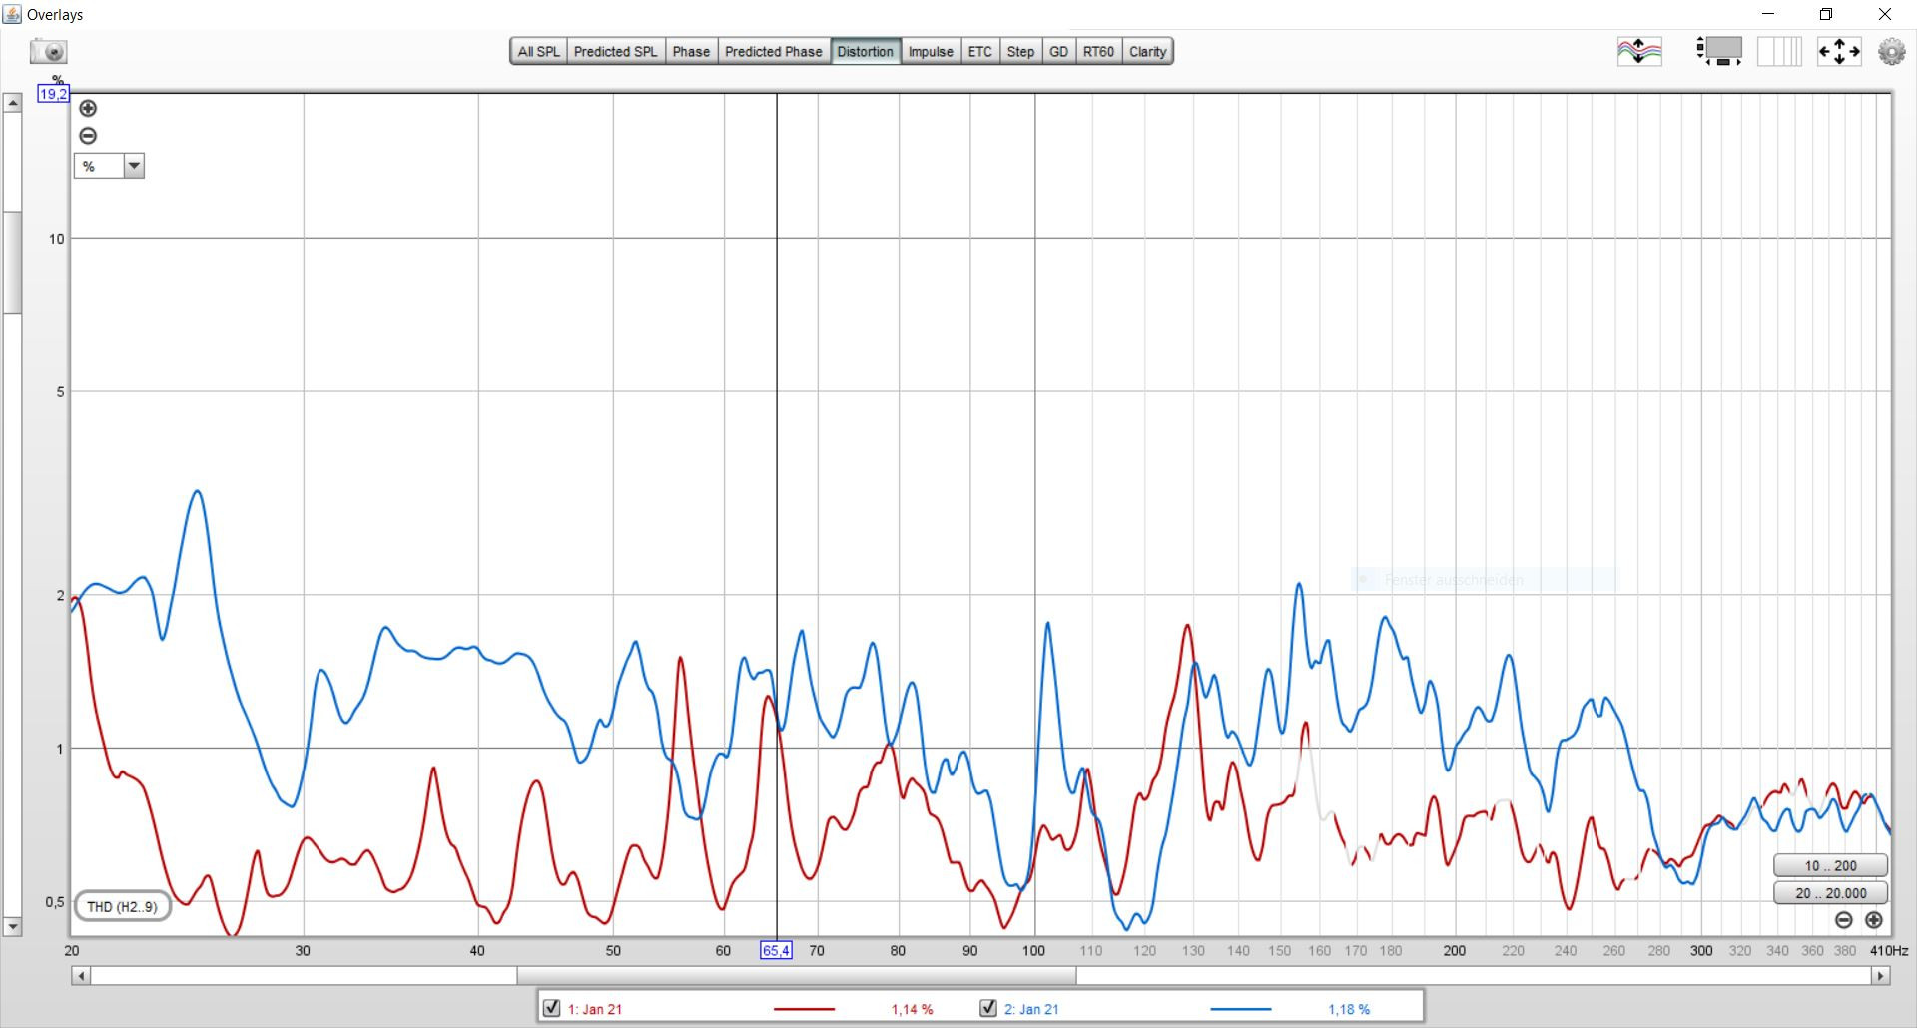Click the 65,4 frequency cursor box
Image resolution: width=1917 pixels, height=1028 pixels.
click(x=776, y=950)
